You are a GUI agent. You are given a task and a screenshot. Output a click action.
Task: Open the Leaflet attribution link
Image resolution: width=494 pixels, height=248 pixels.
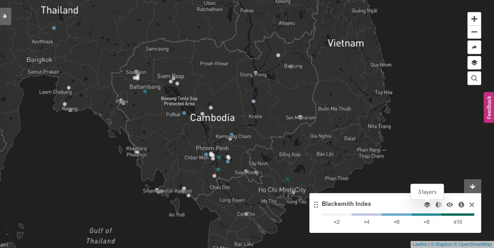click(x=420, y=244)
